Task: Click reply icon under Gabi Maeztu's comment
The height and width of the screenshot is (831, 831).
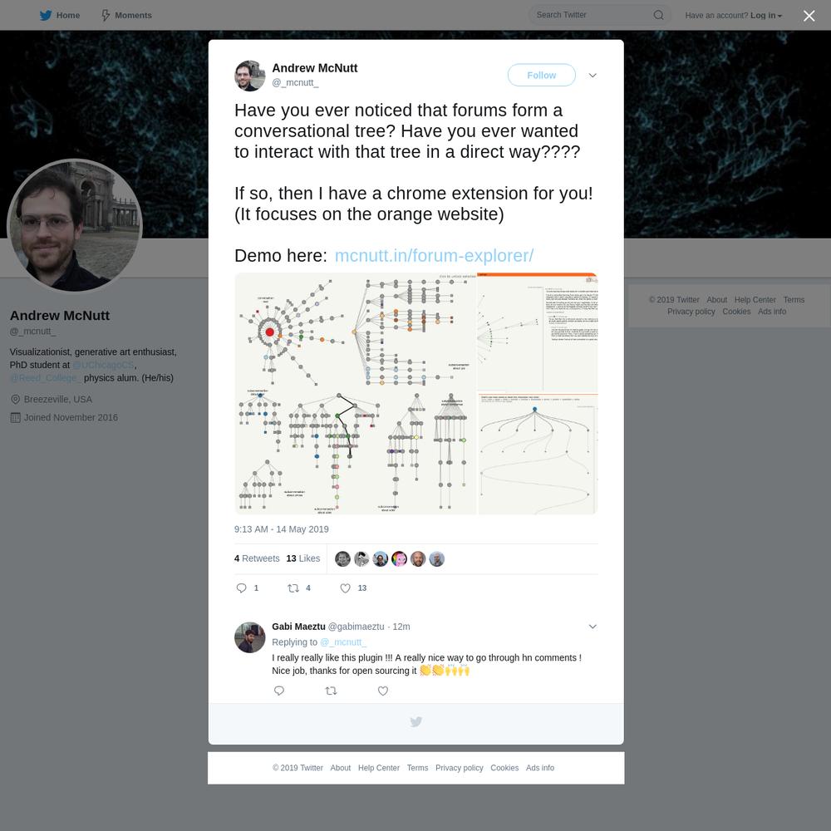Action: click(278, 691)
